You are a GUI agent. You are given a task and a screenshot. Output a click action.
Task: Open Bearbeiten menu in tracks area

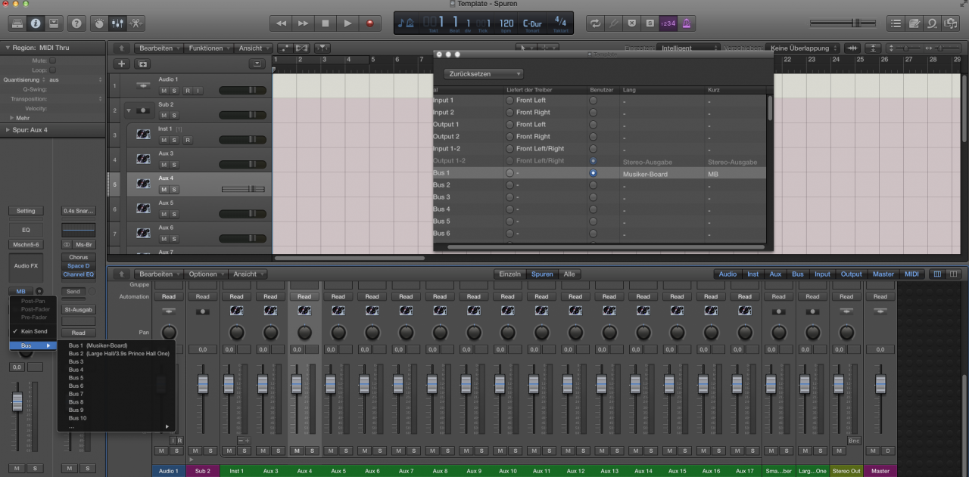click(159, 48)
